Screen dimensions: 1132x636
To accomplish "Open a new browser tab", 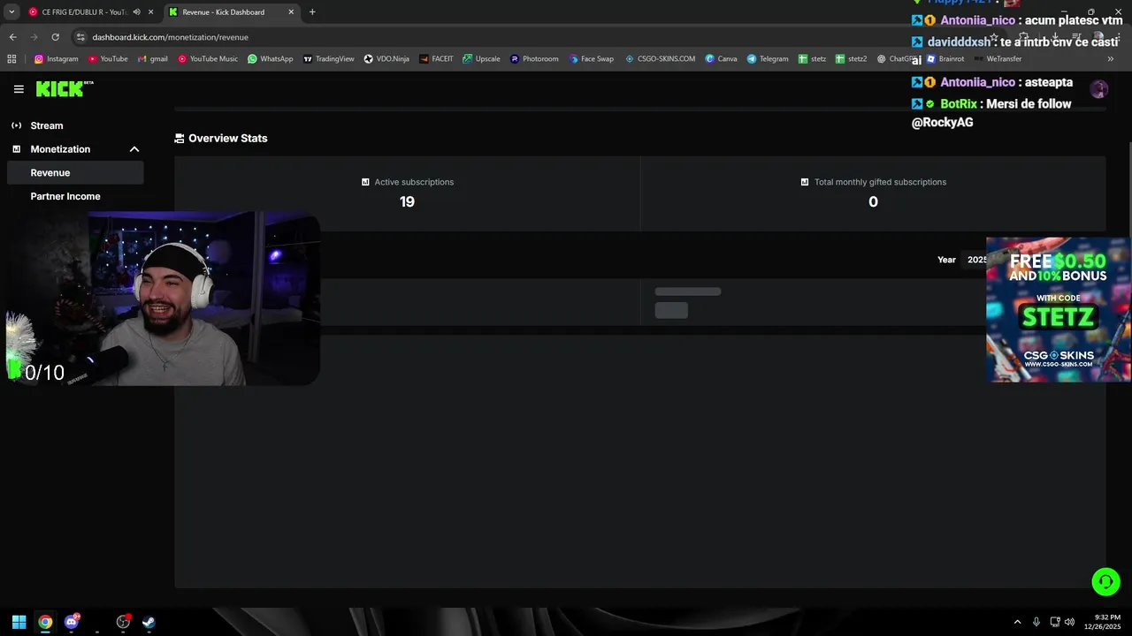I will [x=312, y=12].
